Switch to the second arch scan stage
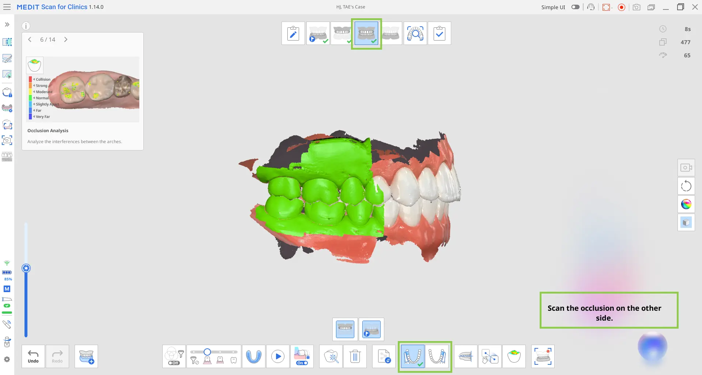Image resolution: width=702 pixels, height=375 pixels. tap(342, 33)
